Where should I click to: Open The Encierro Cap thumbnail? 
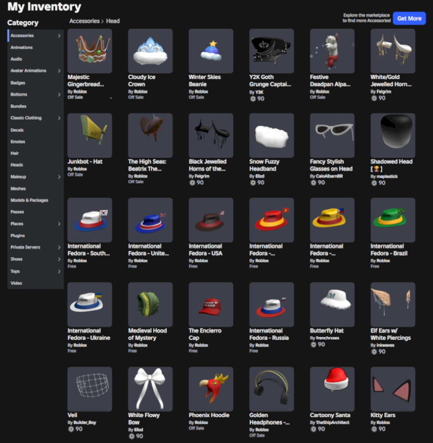coord(211,304)
